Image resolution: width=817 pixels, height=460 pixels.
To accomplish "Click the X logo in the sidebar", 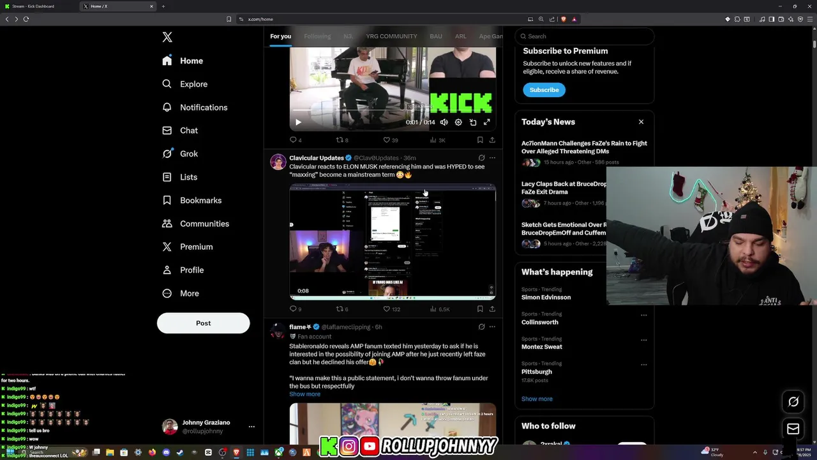I will coord(167,37).
